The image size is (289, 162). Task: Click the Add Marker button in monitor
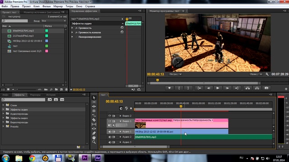169,88
